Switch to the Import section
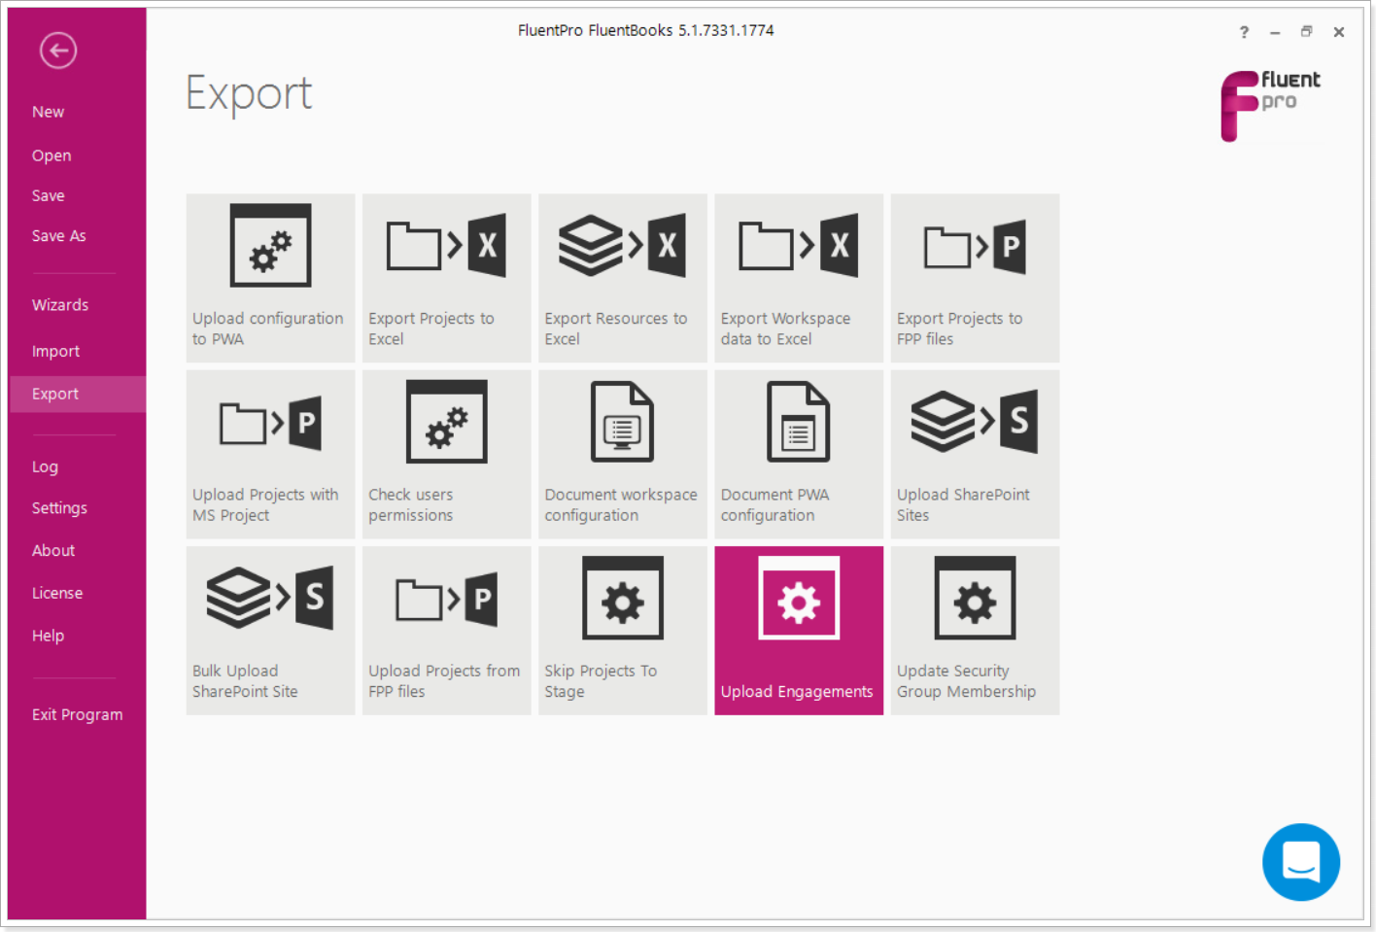The image size is (1376, 932). 55,351
